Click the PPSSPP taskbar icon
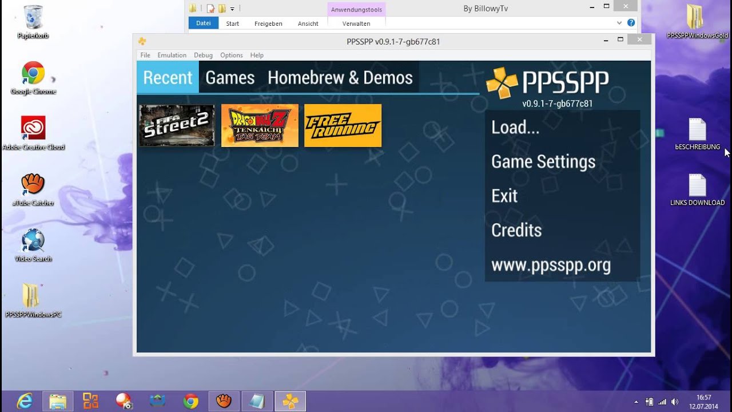The image size is (732, 412). tap(291, 401)
